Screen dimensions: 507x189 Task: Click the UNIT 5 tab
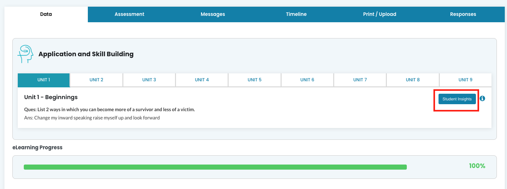coord(254,80)
